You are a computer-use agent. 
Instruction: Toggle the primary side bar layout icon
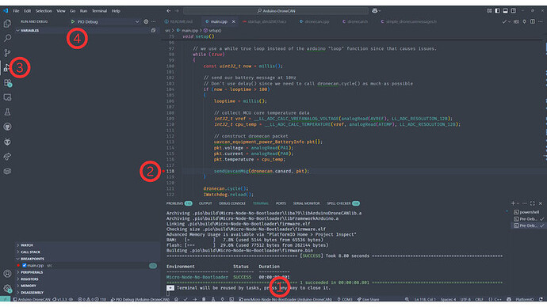point(497,11)
